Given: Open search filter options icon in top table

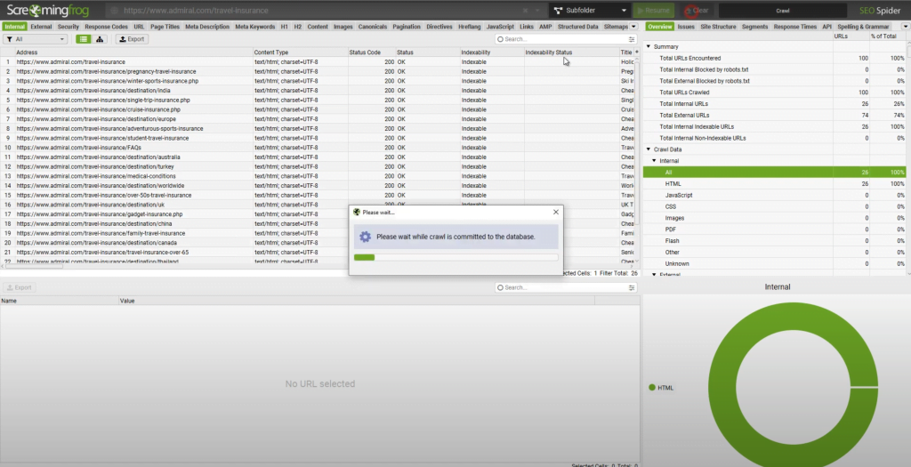Looking at the screenshot, I should click(x=632, y=39).
